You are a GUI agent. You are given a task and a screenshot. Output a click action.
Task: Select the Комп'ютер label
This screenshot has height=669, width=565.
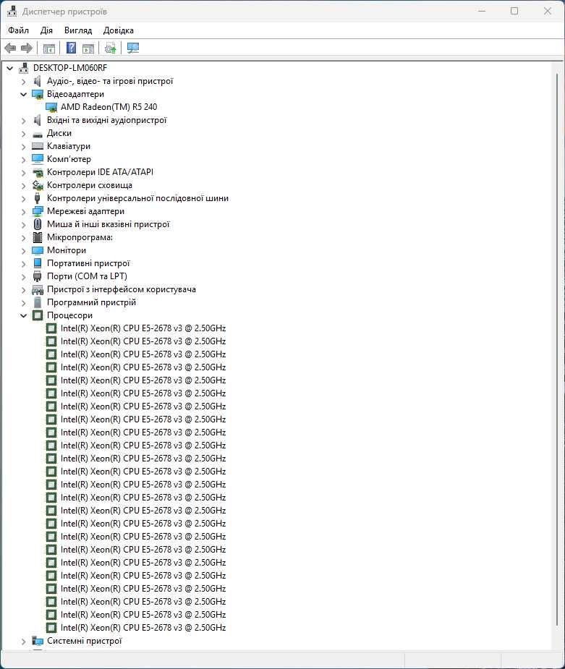69,159
